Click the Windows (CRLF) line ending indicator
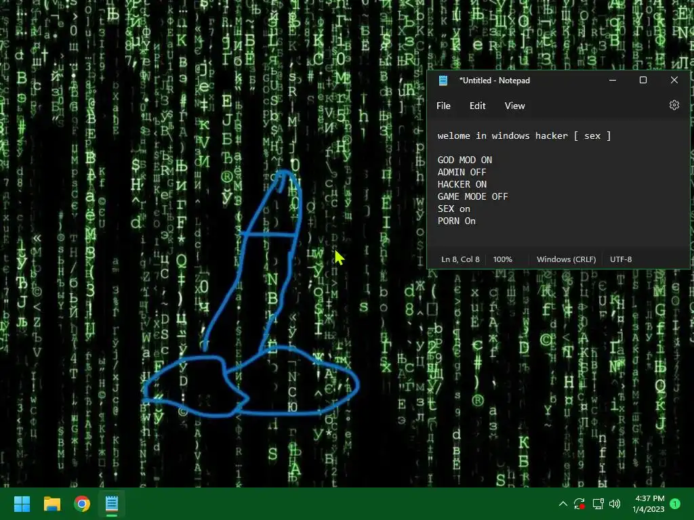The width and height of the screenshot is (694, 520). click(x=566, y=259)
